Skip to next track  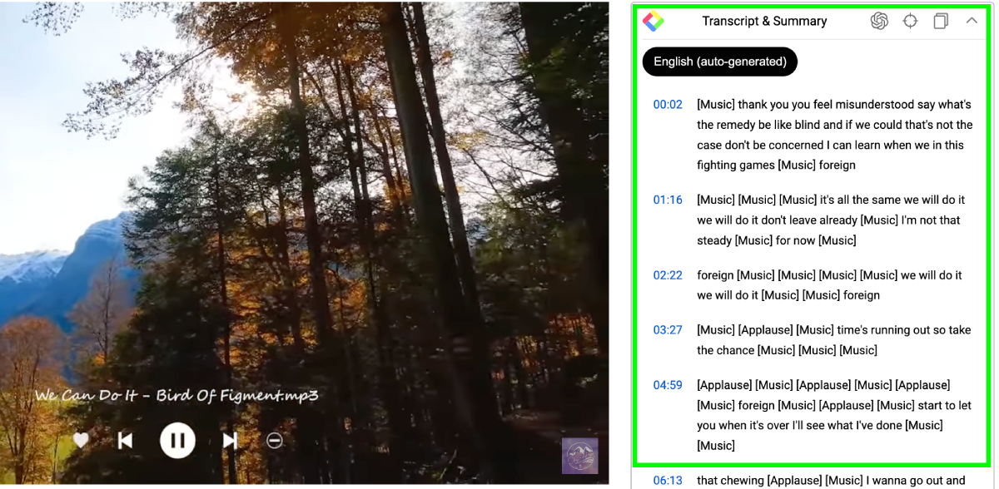(231, 441)
